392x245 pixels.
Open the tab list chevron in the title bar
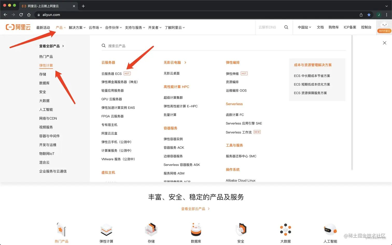(386, 6)
